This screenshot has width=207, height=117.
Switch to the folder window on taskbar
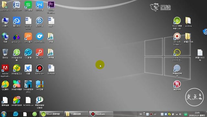click(76, 114)
